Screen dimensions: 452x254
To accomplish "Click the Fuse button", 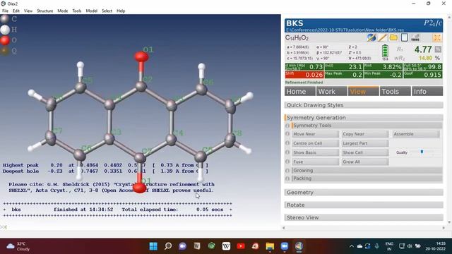I will point(315,162).
